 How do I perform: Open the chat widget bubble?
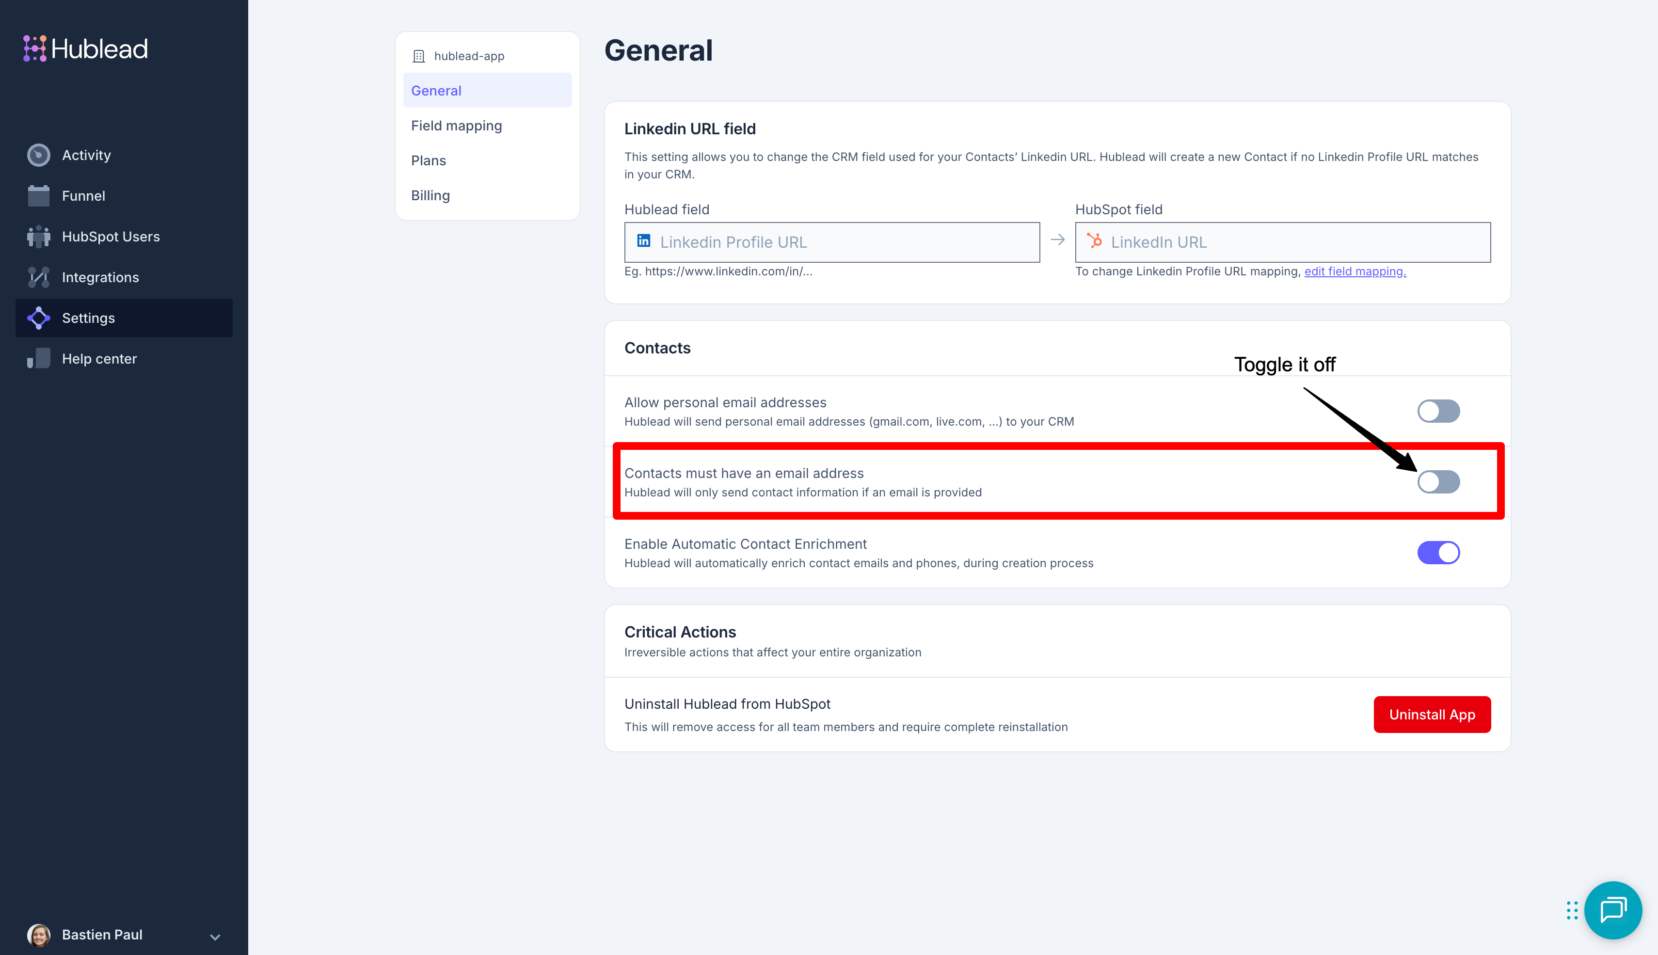coord(1612,910)
